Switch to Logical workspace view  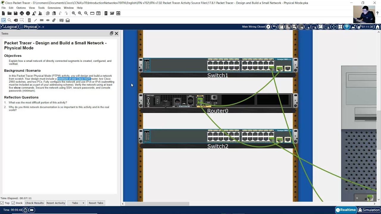coord(9,27)
